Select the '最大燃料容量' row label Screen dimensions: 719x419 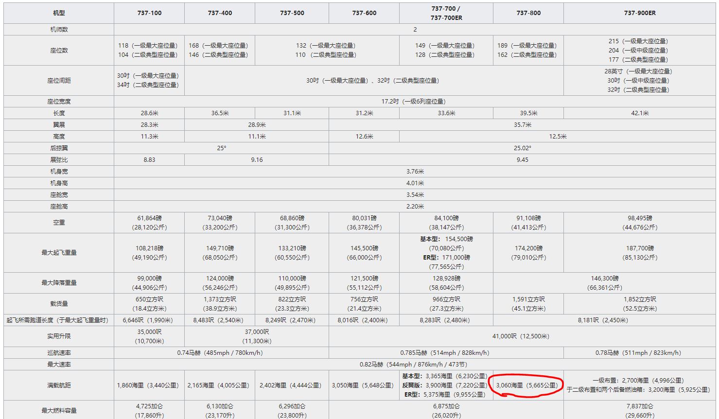pos(59,410)
